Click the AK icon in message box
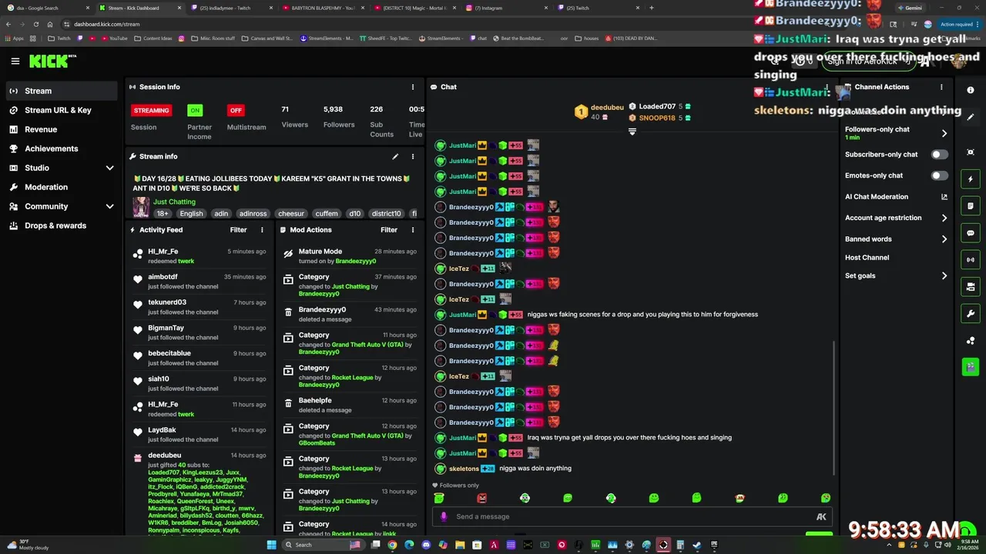 821,517
